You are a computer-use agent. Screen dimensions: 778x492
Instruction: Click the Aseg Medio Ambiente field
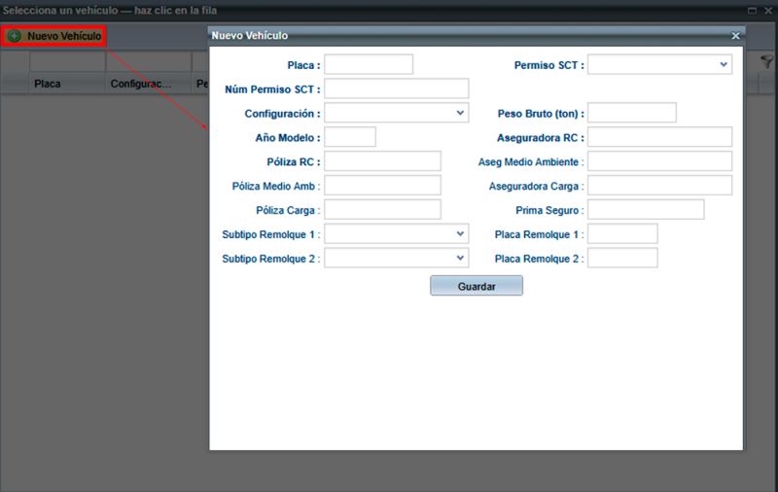coord(660,161)
